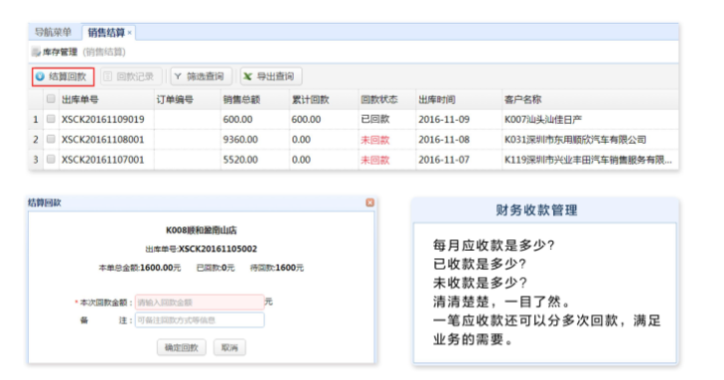Click the Excel icon on 导出查询

click(x=248, y=76)
